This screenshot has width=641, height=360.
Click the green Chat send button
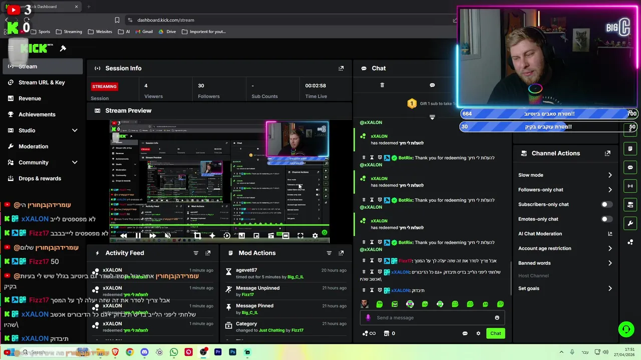click(x=495, y=333)
